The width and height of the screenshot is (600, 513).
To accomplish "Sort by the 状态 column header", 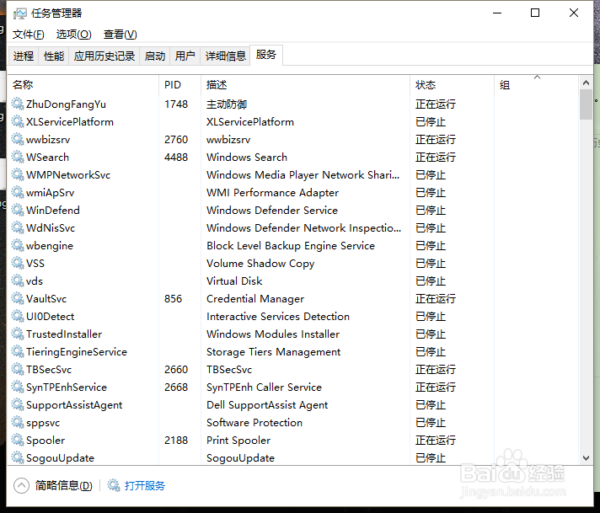I will 452,84.
